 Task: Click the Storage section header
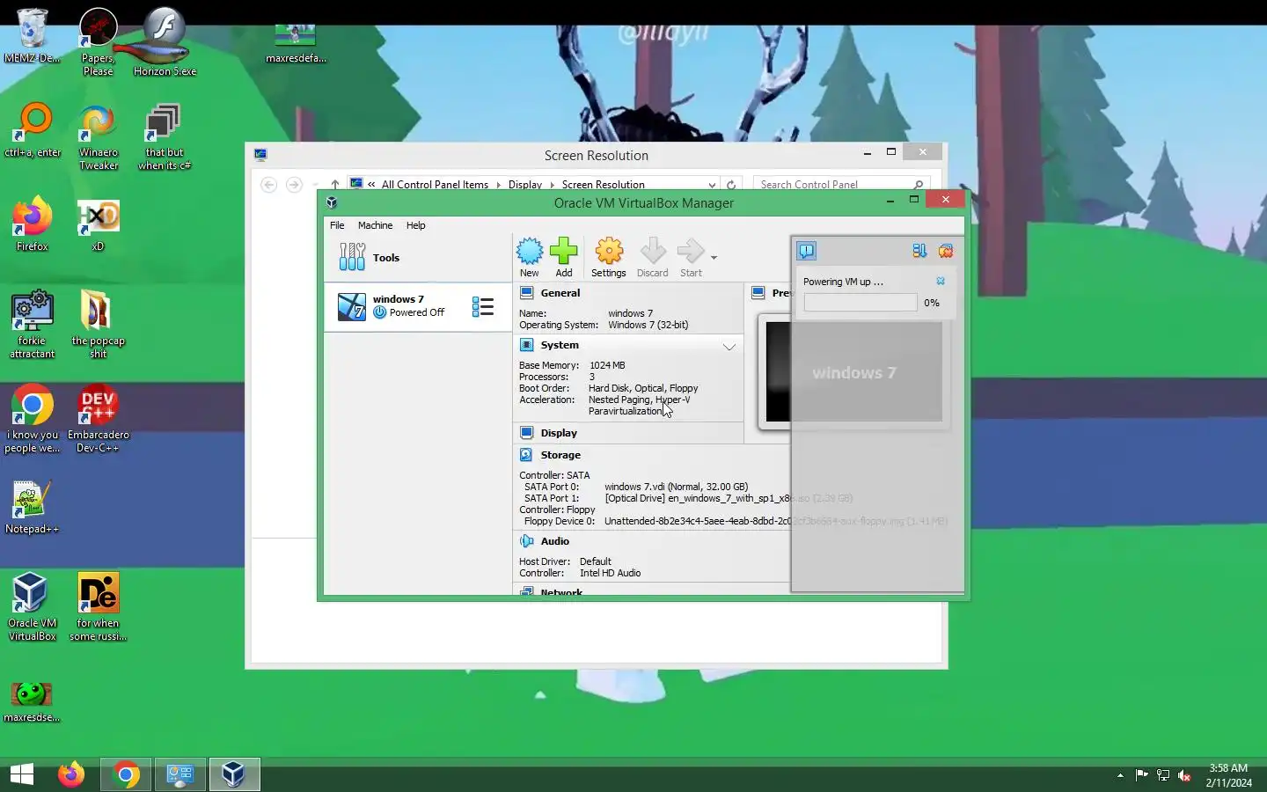tap(560, 455)
